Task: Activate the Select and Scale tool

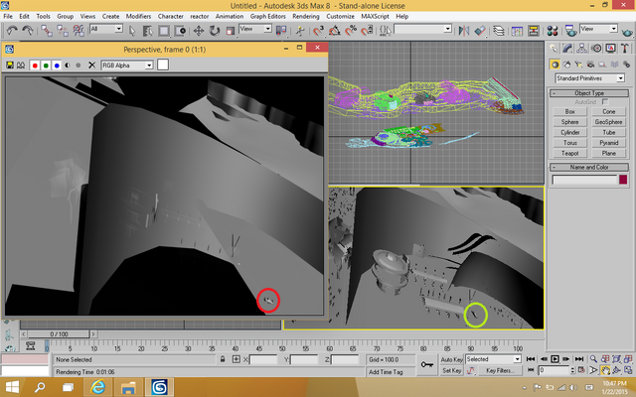Action: [x=231, y=31]
